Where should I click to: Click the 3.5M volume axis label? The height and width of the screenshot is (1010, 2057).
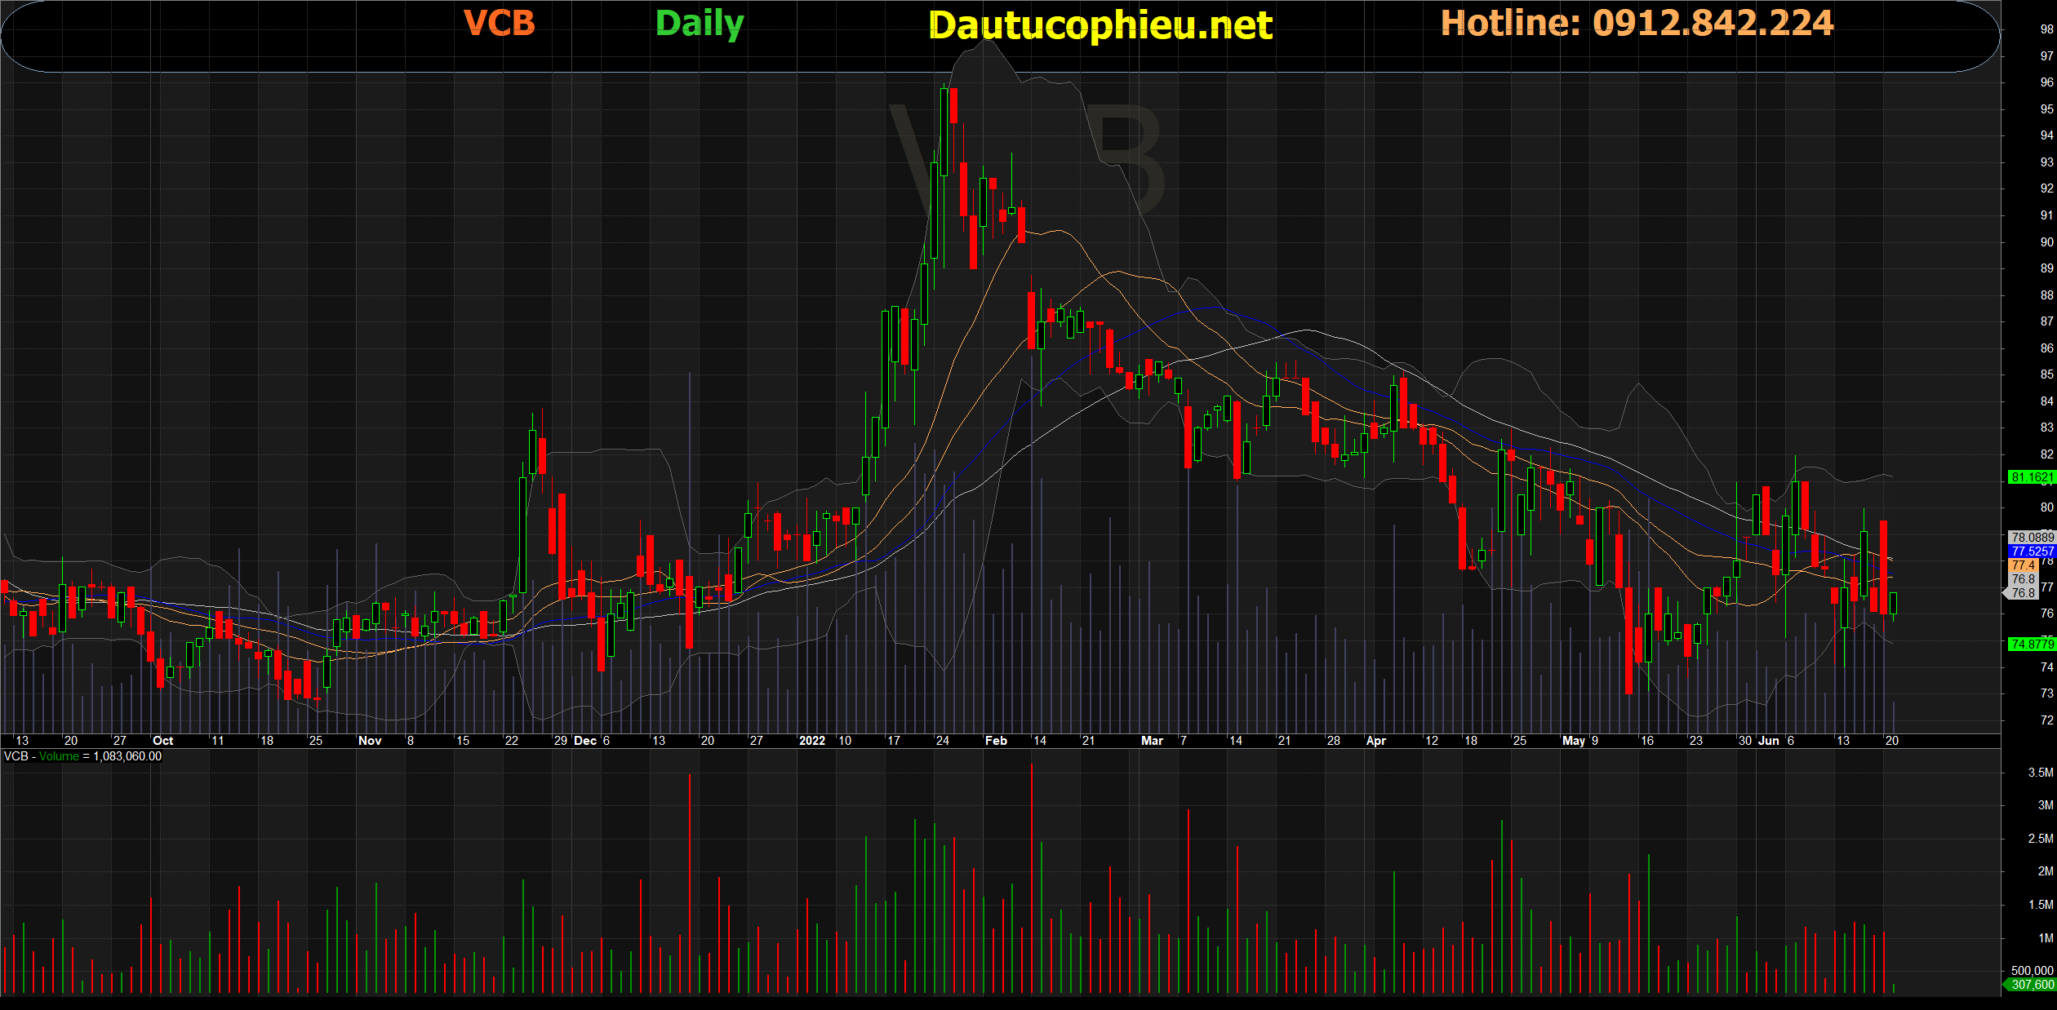coord(2040,772)
